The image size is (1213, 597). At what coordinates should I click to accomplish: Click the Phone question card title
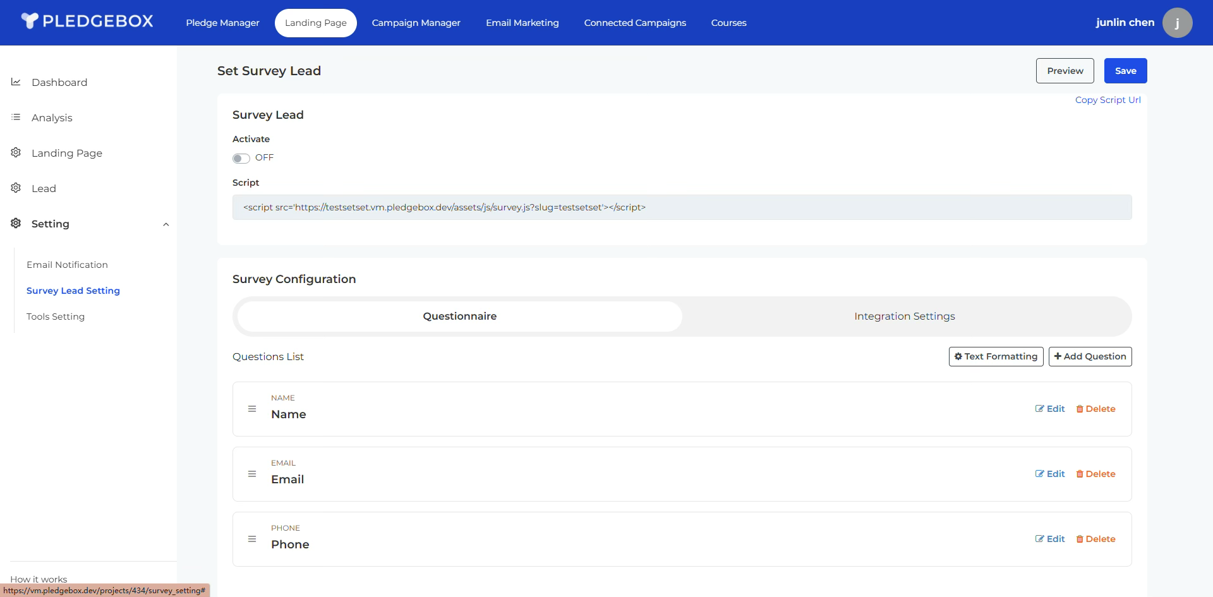click(x=290, y=545)
